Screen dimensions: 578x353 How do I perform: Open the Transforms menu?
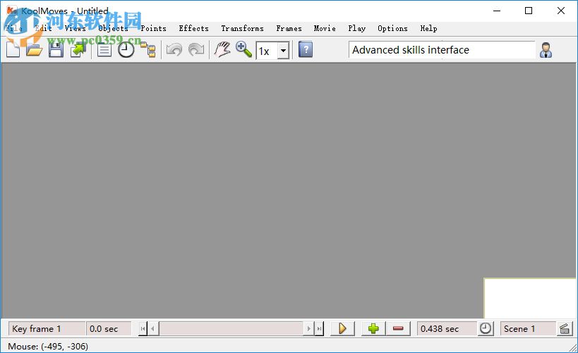tap(243, 28)
